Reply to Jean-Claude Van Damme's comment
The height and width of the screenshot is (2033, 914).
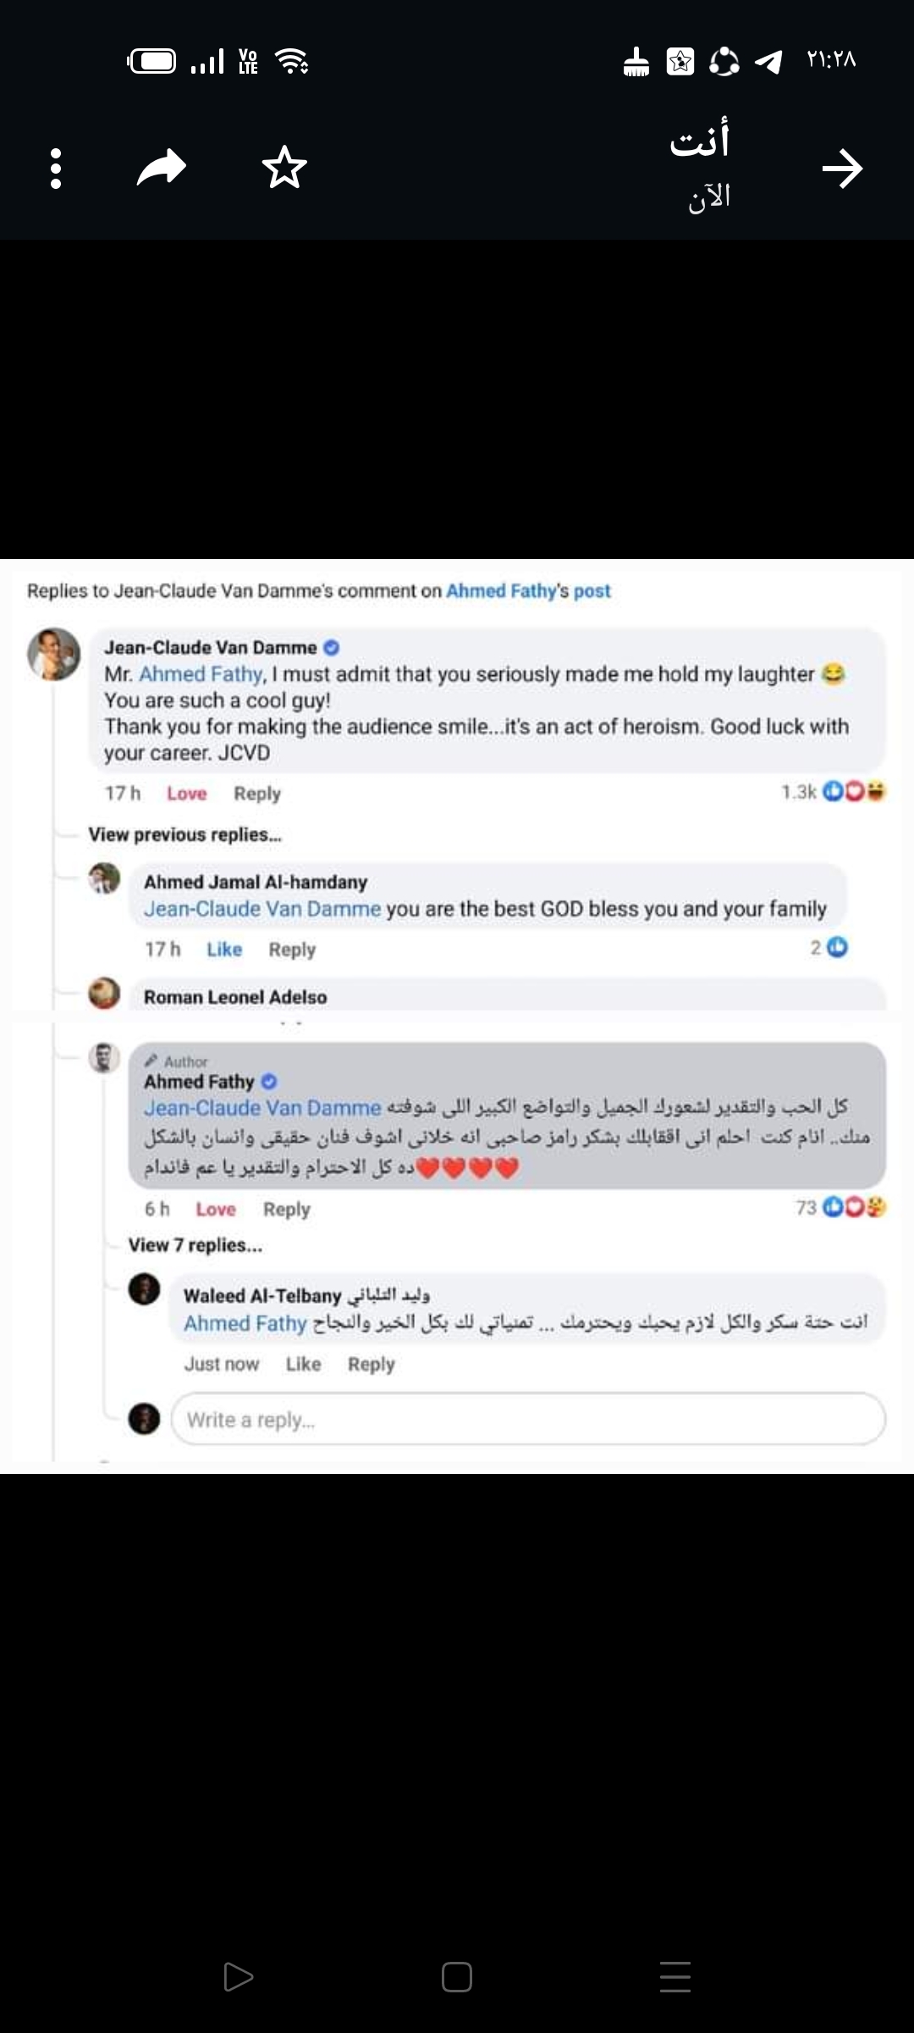coord(257,794)
